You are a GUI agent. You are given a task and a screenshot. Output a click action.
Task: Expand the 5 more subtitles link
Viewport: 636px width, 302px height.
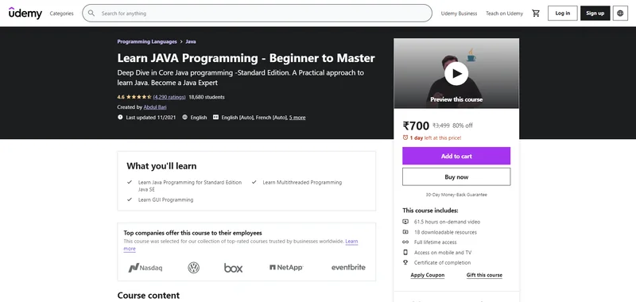coord(297,117)
